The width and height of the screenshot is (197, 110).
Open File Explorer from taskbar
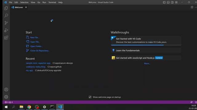(x=21, y=107)
